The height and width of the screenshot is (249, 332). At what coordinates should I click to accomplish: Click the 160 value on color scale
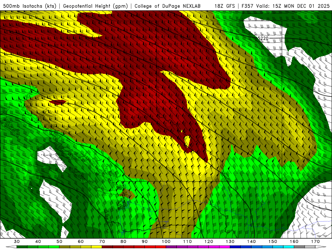click(x=294, y=242)
